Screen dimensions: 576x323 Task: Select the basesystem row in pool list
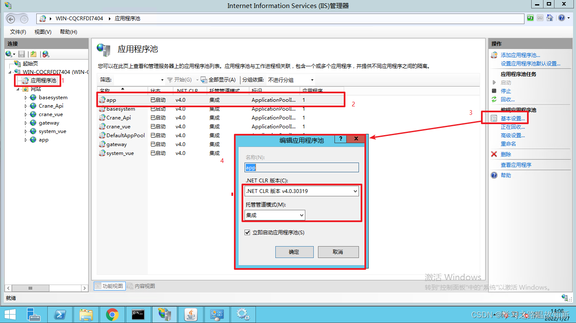220,109
